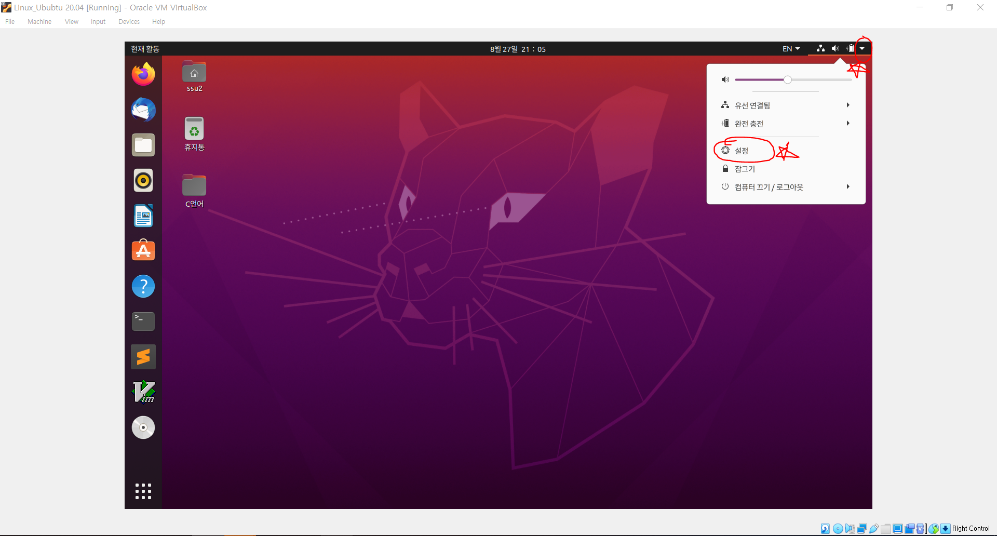Image resolution: width=997 pixels, height=536 pixels.
Task: Launch the Terminal from the dock
Action: 143,321
